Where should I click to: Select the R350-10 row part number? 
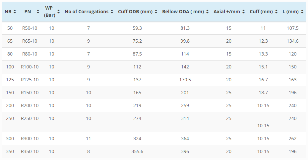tap(30, 151)
